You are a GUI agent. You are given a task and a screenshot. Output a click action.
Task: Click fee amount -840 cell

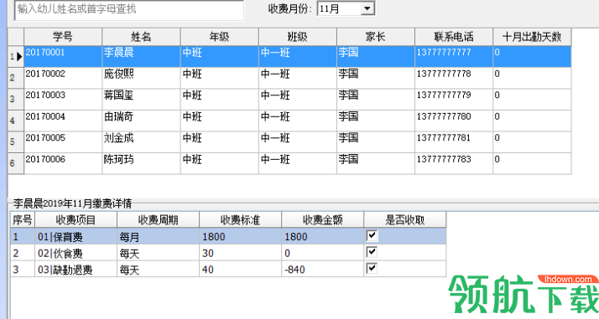pyautogui.click(x=322, y=269)
